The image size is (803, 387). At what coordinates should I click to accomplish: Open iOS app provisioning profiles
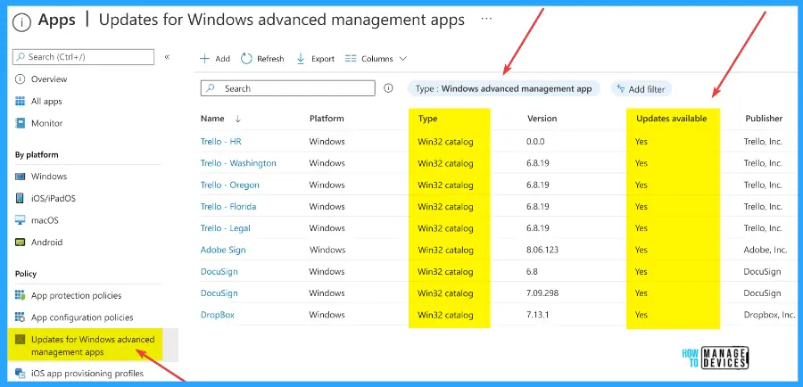tap(87, 373)
